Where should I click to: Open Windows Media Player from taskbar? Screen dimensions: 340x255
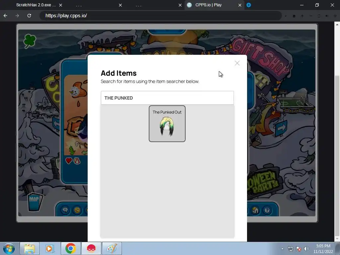point(50,248)
